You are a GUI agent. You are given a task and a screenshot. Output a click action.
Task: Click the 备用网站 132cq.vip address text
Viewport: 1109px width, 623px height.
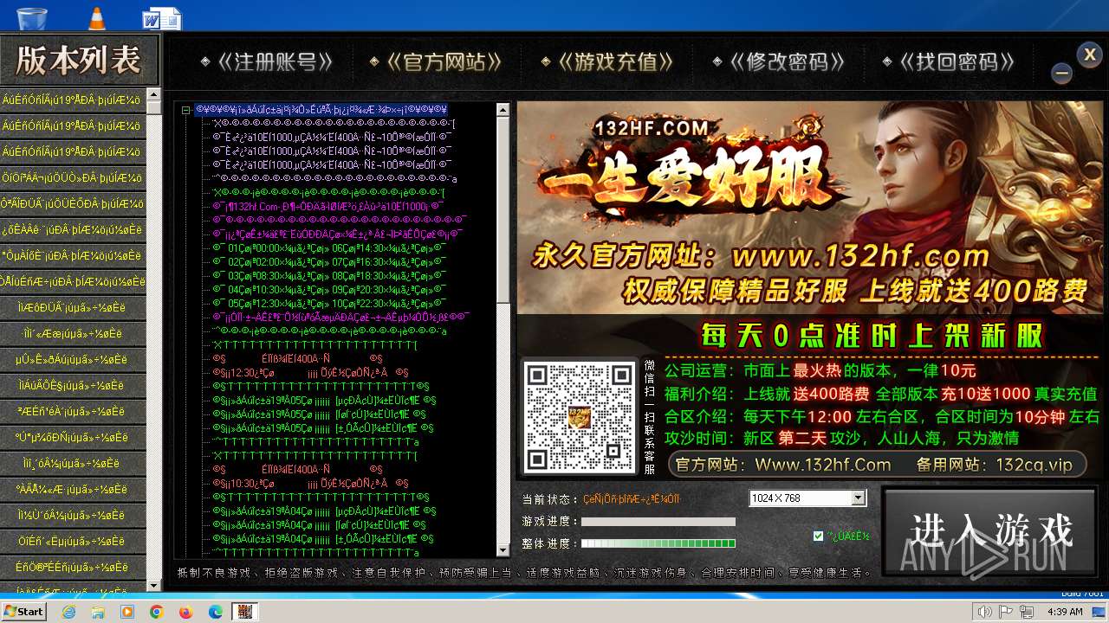tap(994, 465)
